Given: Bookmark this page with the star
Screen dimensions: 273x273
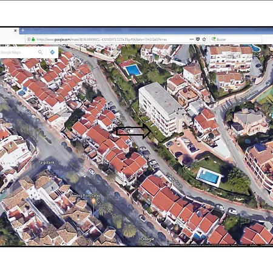Looking at the screenshot, I should coord(204,39).
